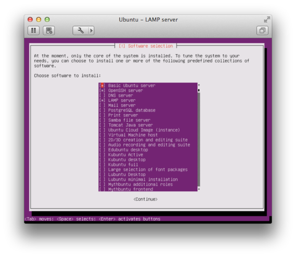The width and height of the screenshot is (296, 257).
Task: Switch to Unity view with the toolbar icon
Action: point(262,30)
